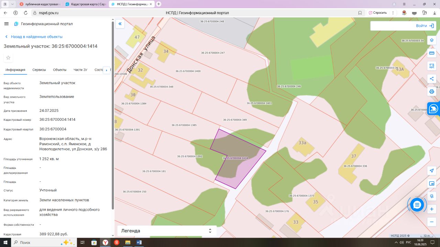Switch to Кадастровая карта browser tab
The image size is (440, 247).
coord(86,4)
